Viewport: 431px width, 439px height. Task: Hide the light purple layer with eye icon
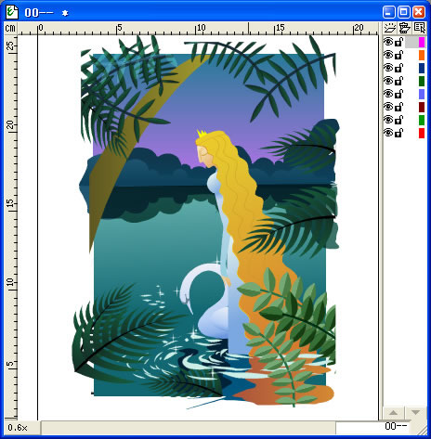tap(388, 94)
